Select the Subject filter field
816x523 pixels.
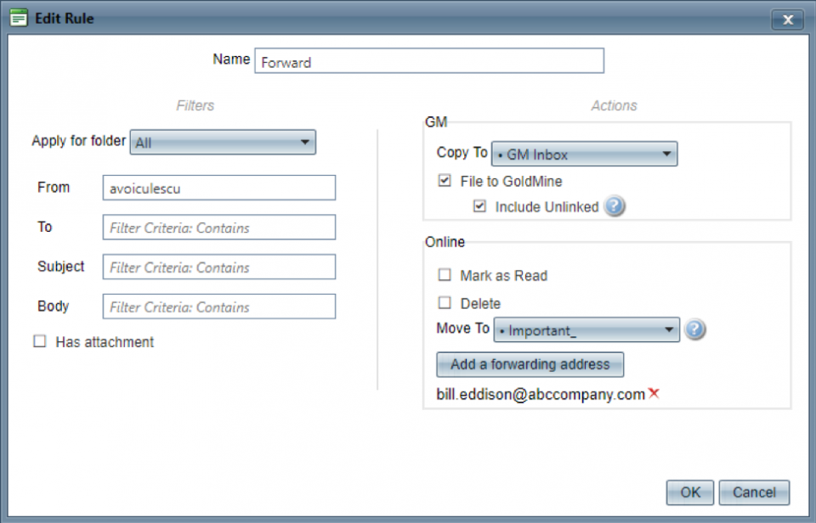tap(219, 267)
